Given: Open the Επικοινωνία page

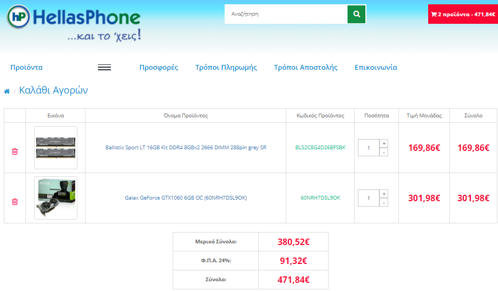Looking at the screenshot, I should click(x=376, y=67).
